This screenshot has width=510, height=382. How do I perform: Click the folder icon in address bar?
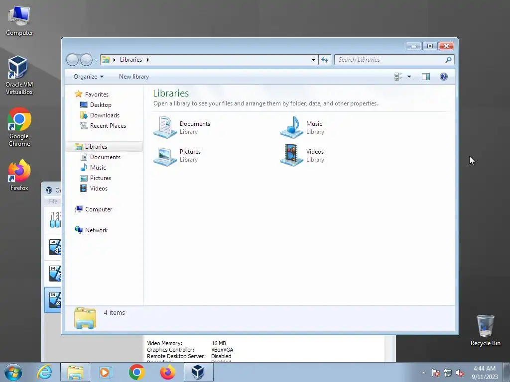tap(106, 60)
